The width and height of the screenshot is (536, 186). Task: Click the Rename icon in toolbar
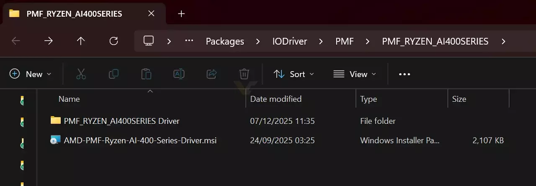(x=179, y=74)
